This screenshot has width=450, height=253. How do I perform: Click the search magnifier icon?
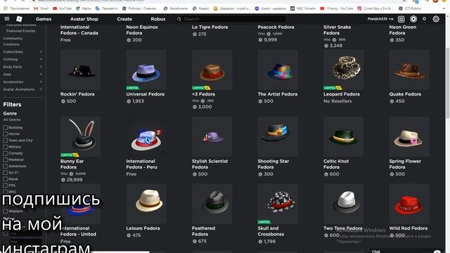[x=179, y=19]
